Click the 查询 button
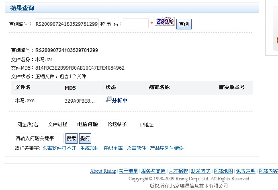 (184, 24)
